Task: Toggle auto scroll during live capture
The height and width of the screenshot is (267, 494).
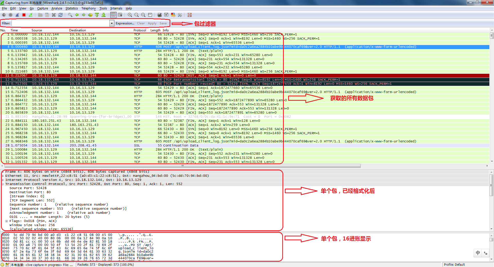Action: (120, 15)
